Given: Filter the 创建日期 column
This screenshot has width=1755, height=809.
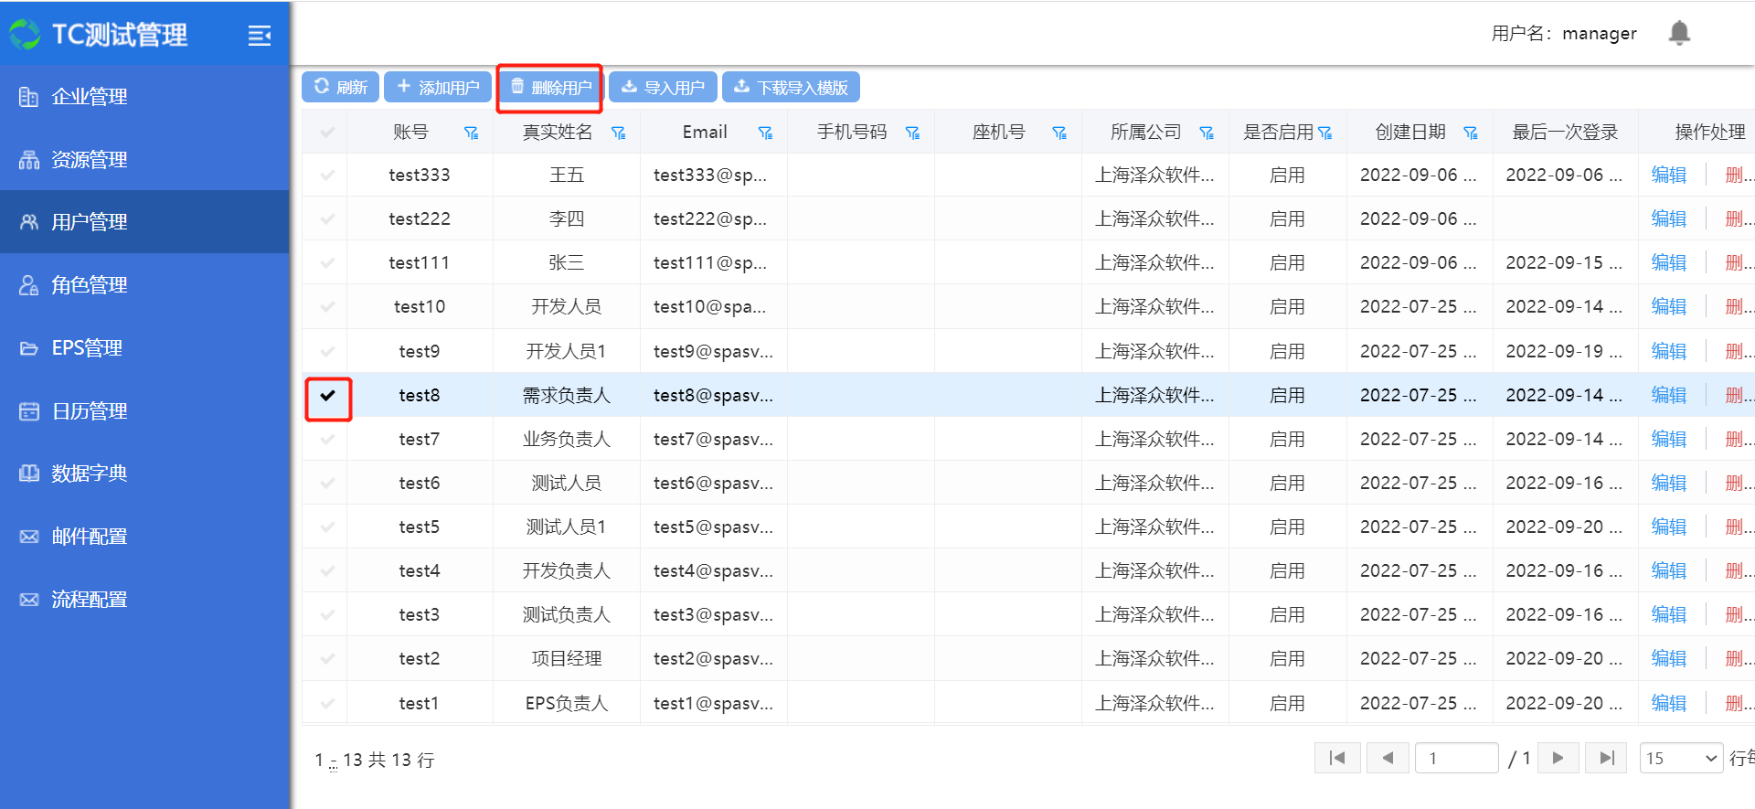Looking at the screenshot, I should 1471,133.
